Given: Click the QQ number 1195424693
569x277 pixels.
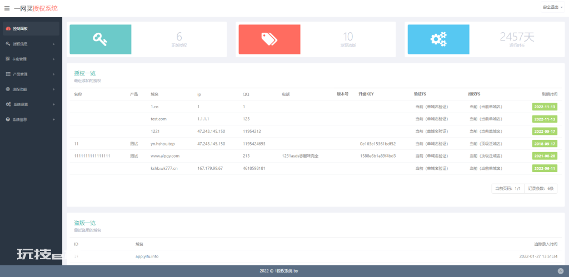Looking at the screenshot, I should pyautogui.click(x=254, y=144).
